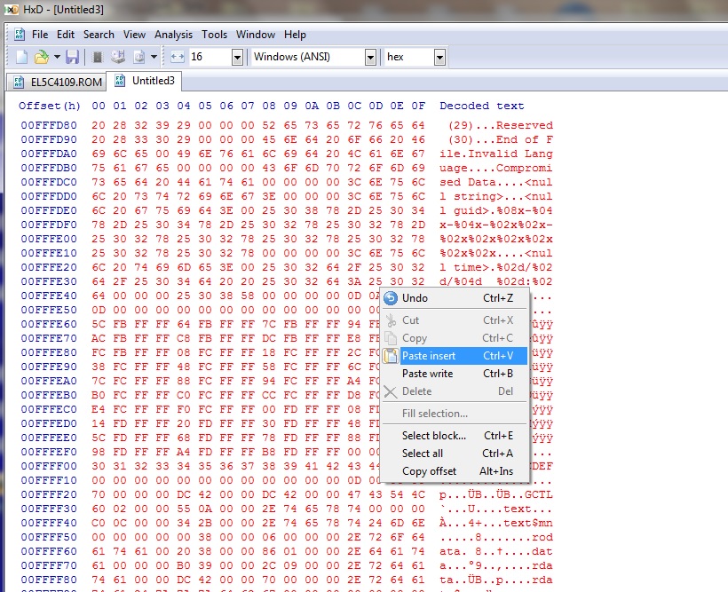
Task: Open the Search menu
Action: pyautogui.click(x=99, y=35)
